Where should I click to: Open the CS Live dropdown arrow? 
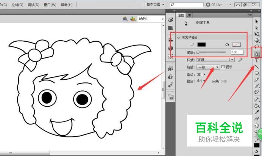[x=230, y=5]
